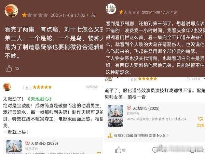The image size is (205, 154).
Task: Click the five-star rating of 10月28日 post
Action: click(148, 79)
